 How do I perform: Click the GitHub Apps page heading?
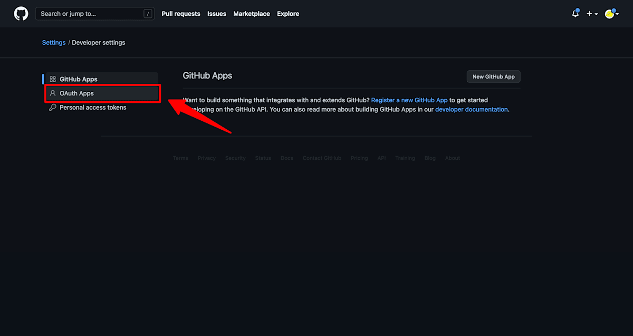pos(207,75)
